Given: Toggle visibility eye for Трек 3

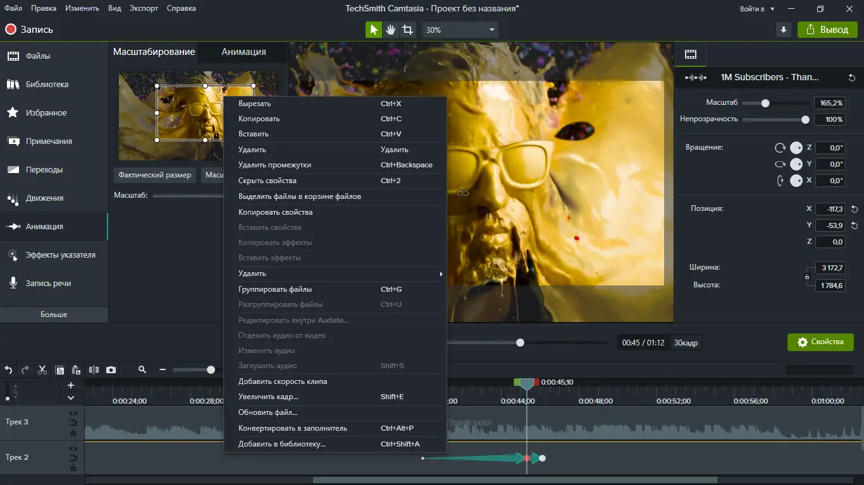Looking at the screenshot, I should [73, 414].
